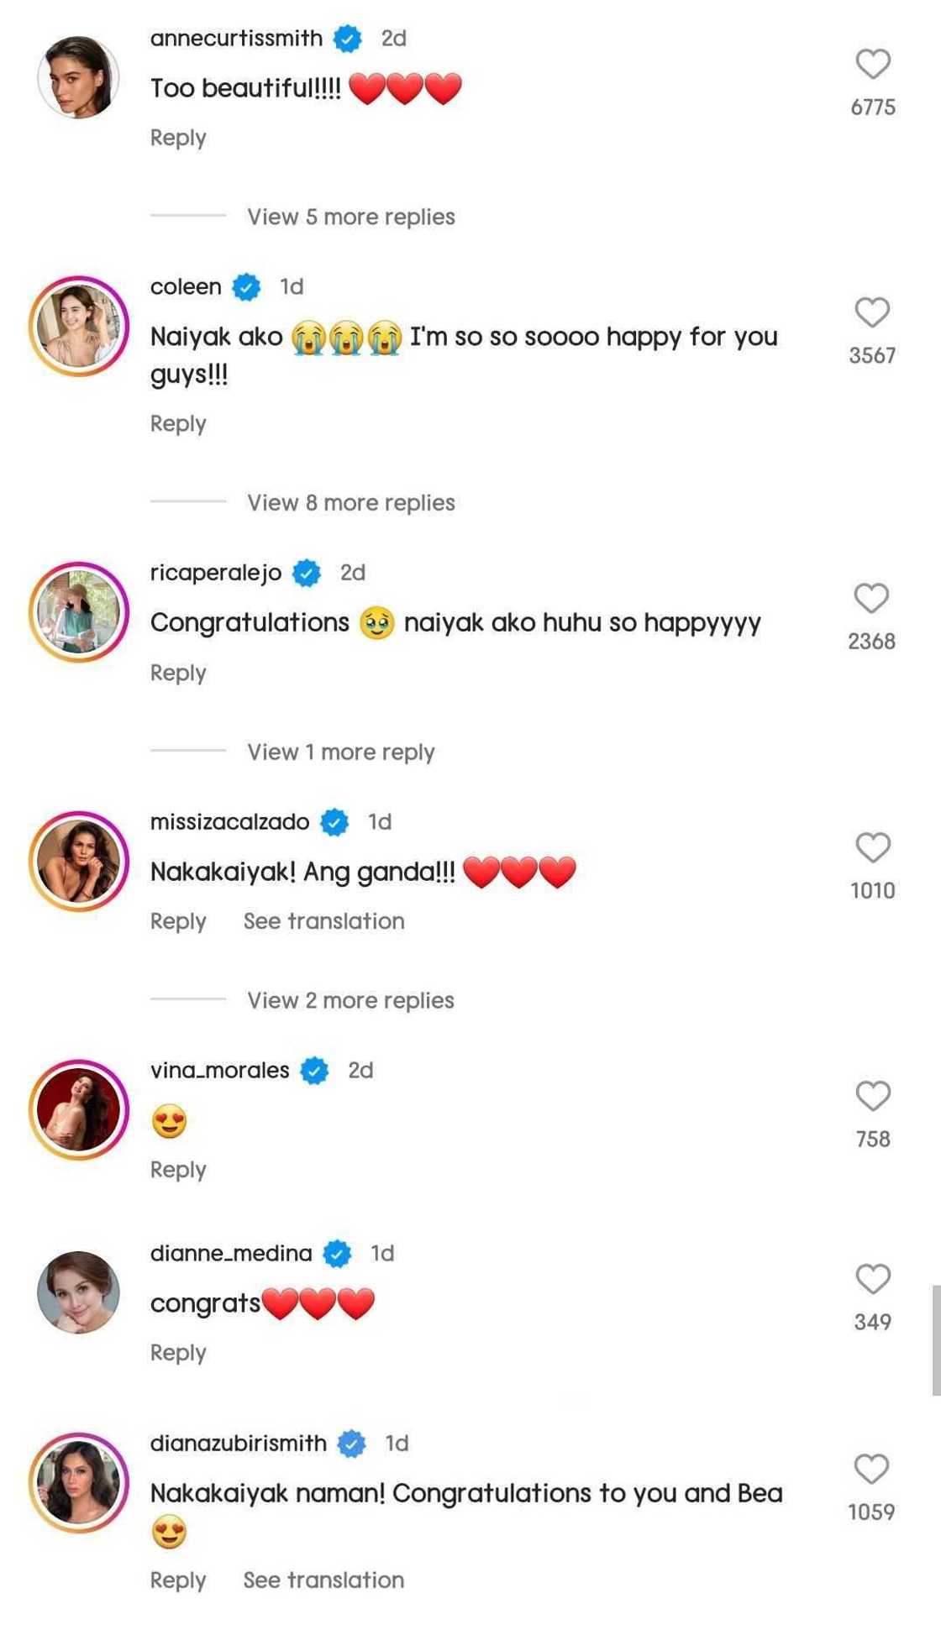See translation of dianazubirismith's comment
Image resolution: width=941 pixels, height=1630 pixels.
pos(323,1580)
